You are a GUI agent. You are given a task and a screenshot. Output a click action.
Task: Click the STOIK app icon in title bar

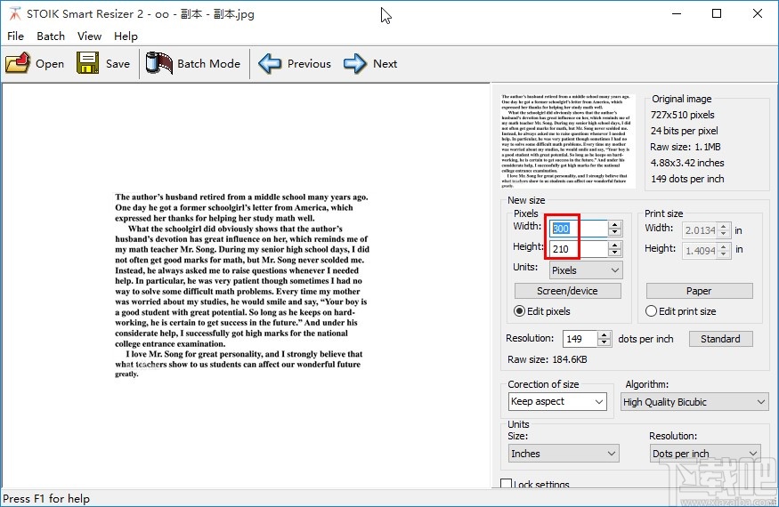pyautogui.click(x=15, y=14)
